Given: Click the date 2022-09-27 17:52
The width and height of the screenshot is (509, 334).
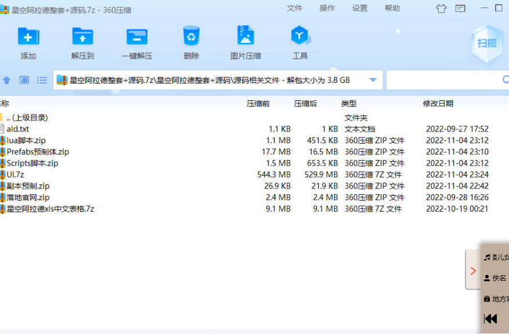Looking at the screenshot, I should click(457, 129).
